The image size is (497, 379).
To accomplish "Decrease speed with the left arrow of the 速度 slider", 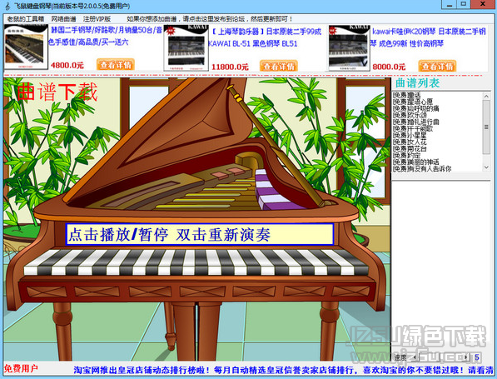I will (x=415, y=357).
